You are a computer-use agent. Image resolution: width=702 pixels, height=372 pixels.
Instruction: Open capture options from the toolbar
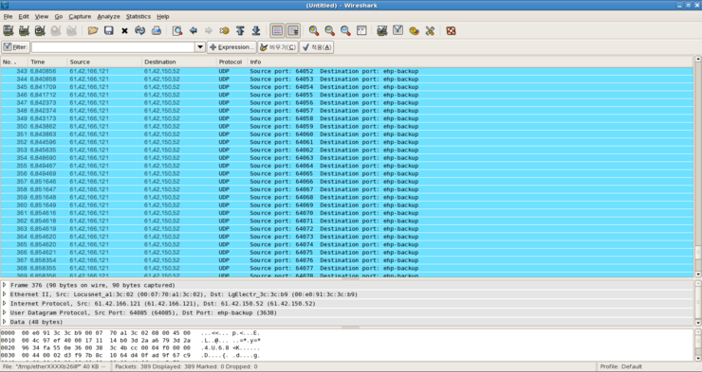click(24, 31)
